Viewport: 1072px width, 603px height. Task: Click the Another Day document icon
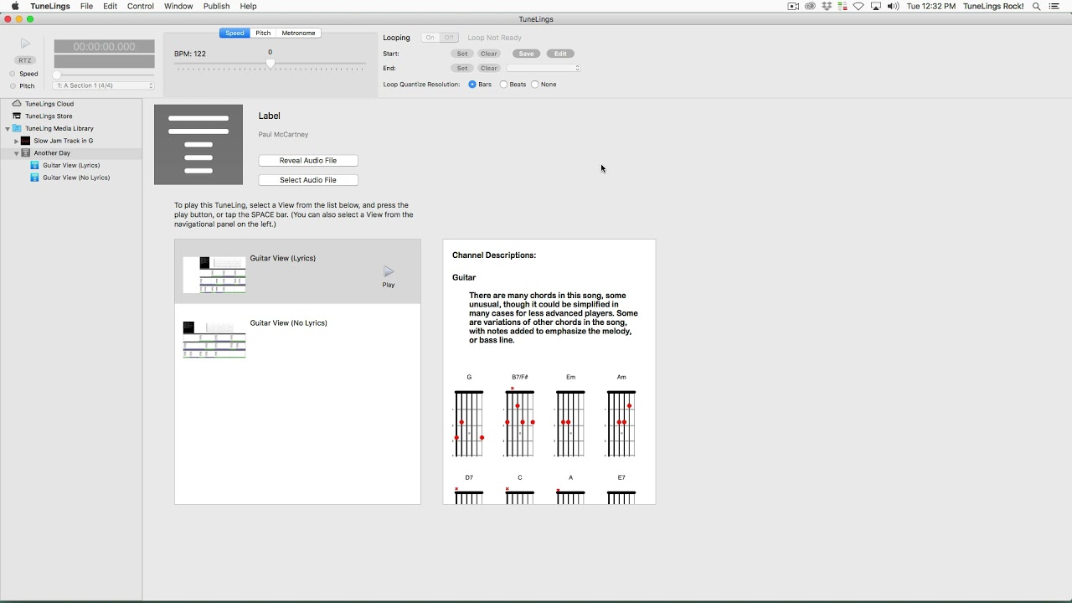tap(25, 153)
